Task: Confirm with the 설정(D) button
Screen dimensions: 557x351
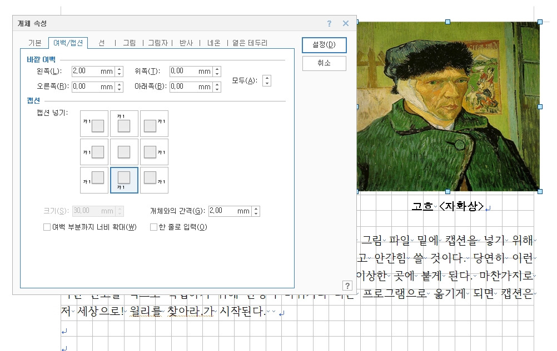Action: point(324,45)
